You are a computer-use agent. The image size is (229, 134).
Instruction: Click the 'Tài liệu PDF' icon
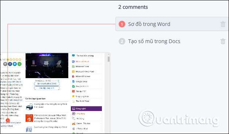click(x=73, y=91)
